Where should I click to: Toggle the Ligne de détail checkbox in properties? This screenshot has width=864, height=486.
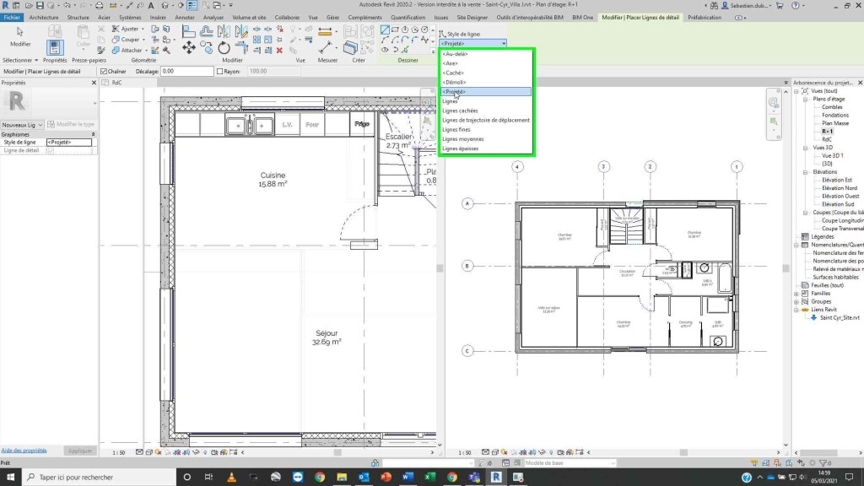point(51,150)
